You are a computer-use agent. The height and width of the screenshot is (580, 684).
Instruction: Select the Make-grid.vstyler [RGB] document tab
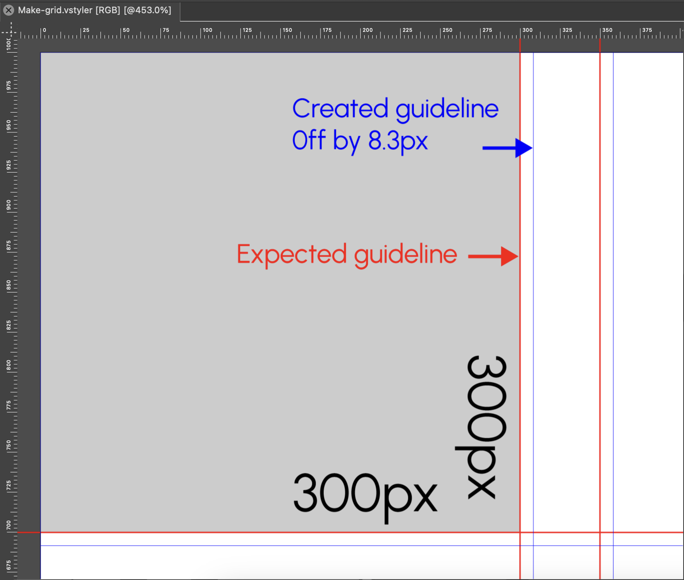94,10
